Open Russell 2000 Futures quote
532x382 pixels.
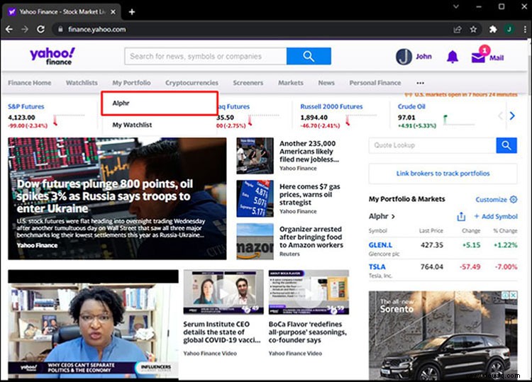click(x=331, y=106)
